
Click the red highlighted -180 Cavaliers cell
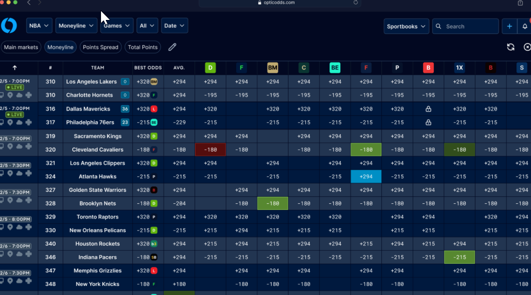coord(210,150)
